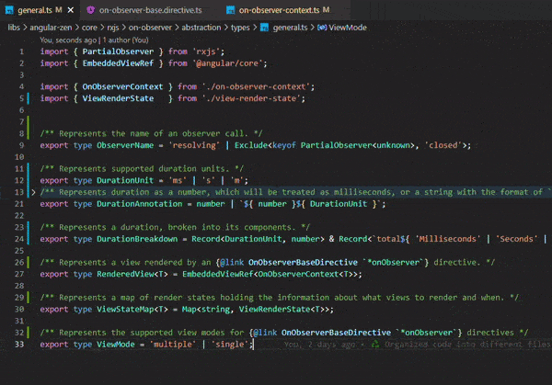This screenshot has width=552, height=385.
Task: Switch to the general.ts tab
Action: 40,10
